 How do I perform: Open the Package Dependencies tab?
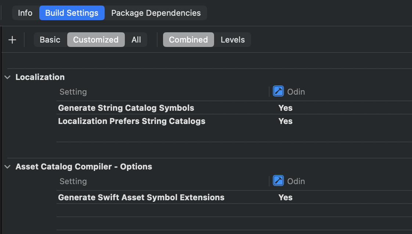point(156,13)
